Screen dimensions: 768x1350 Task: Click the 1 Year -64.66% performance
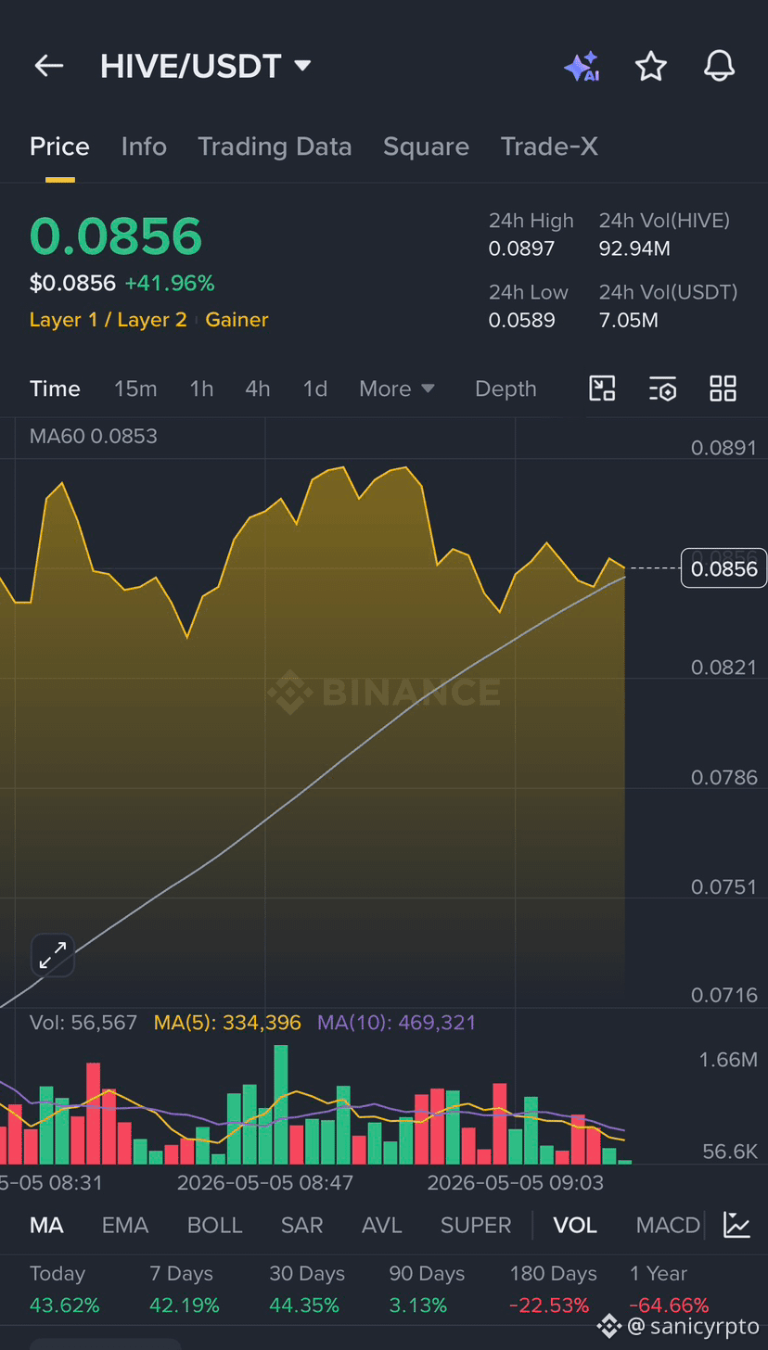click(669, 1290)
